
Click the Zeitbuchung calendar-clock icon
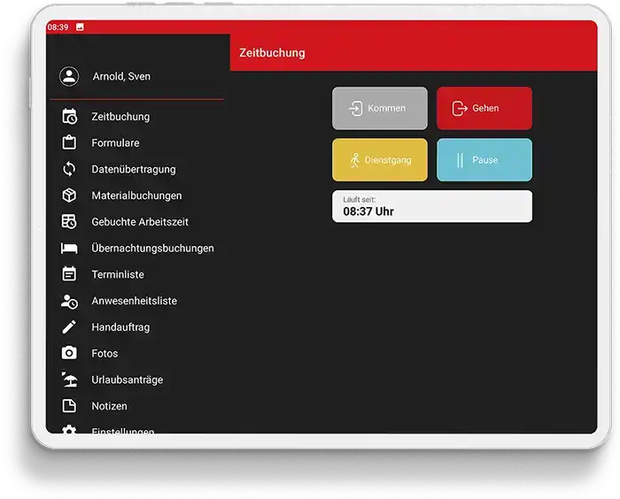pyautogui.click(x=69, y=117)
